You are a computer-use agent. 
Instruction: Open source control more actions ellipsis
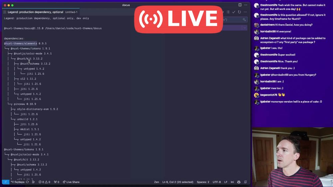tap(245, 12)
